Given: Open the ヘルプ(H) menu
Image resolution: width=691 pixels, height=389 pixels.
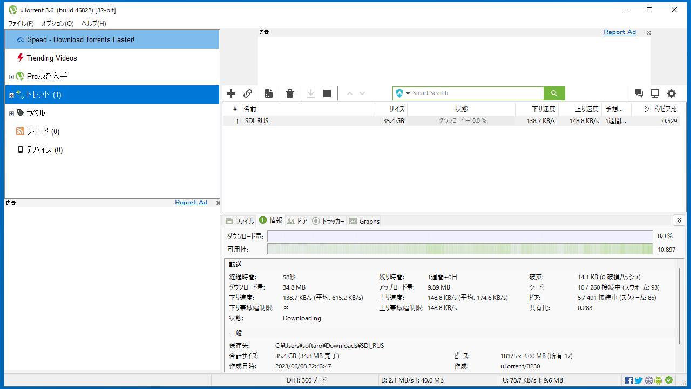Looking at the screenshot, I should point(94,24).
